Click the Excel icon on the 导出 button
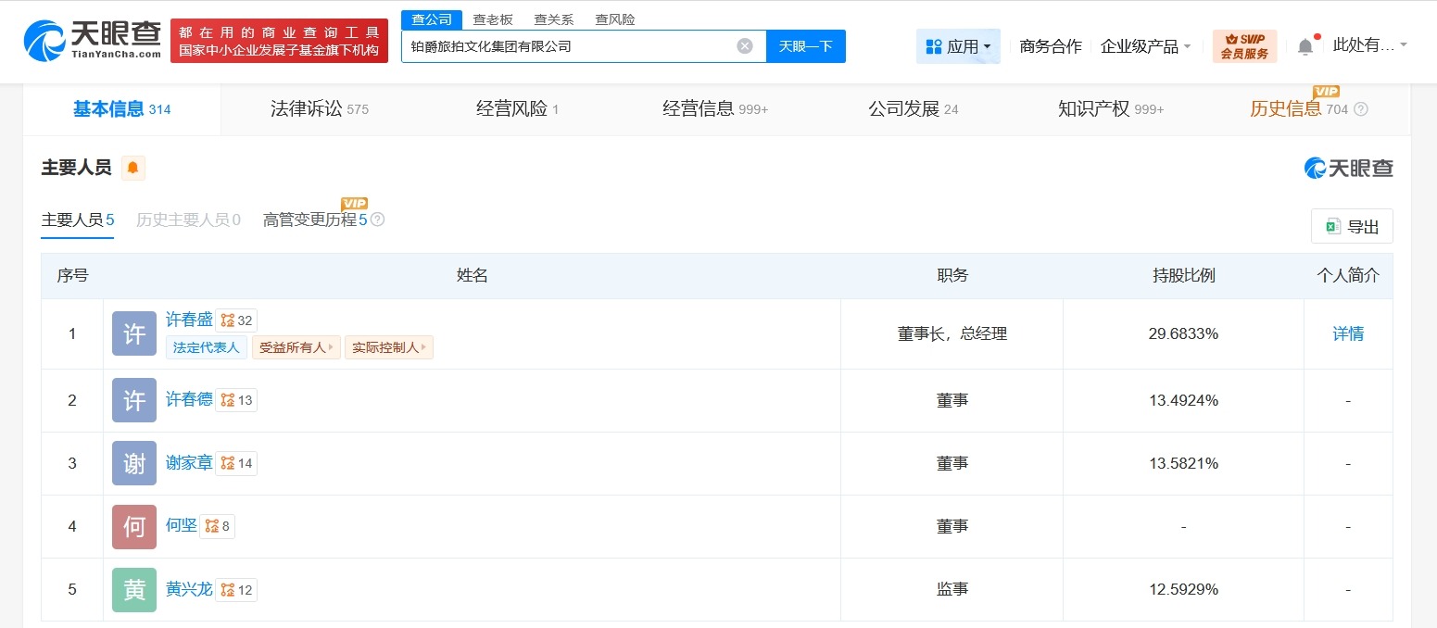Screen dimensions: 1437x628 (x=1334, y=226)
